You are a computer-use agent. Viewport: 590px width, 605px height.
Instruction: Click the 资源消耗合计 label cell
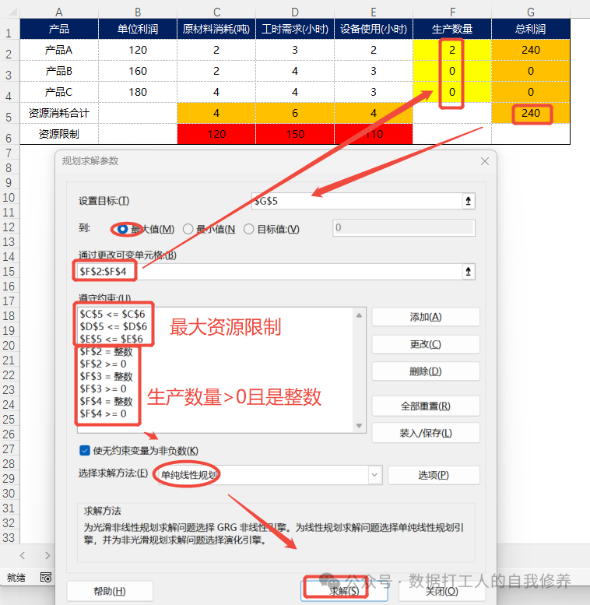tap(59, 113)
